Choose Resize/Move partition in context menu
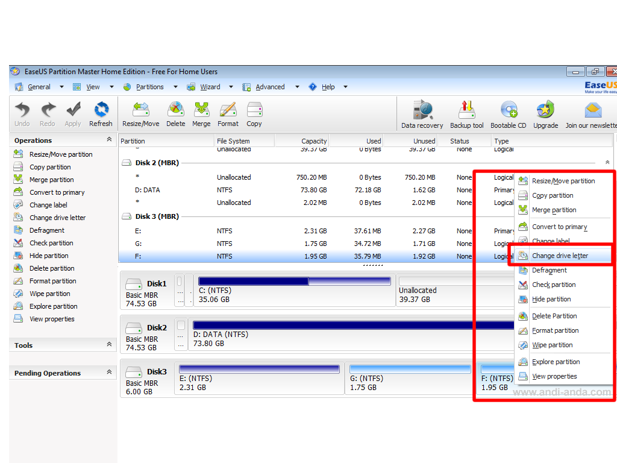 tap(563, 181)
